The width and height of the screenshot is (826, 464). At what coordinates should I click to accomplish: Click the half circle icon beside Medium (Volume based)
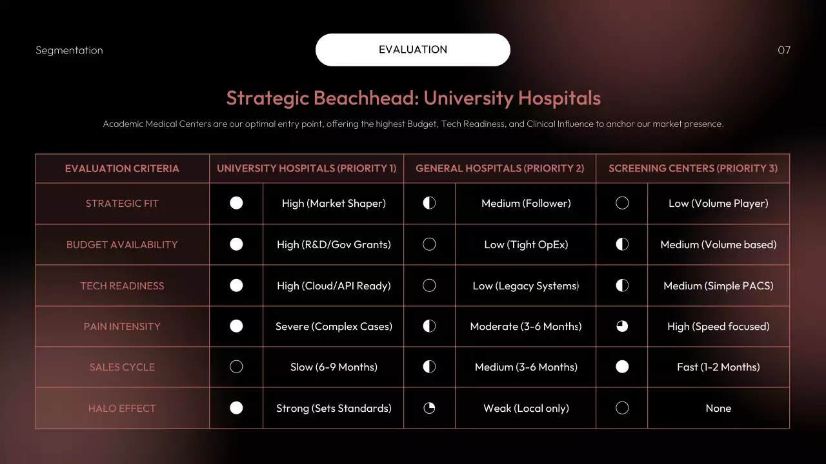tap(622, 244)
